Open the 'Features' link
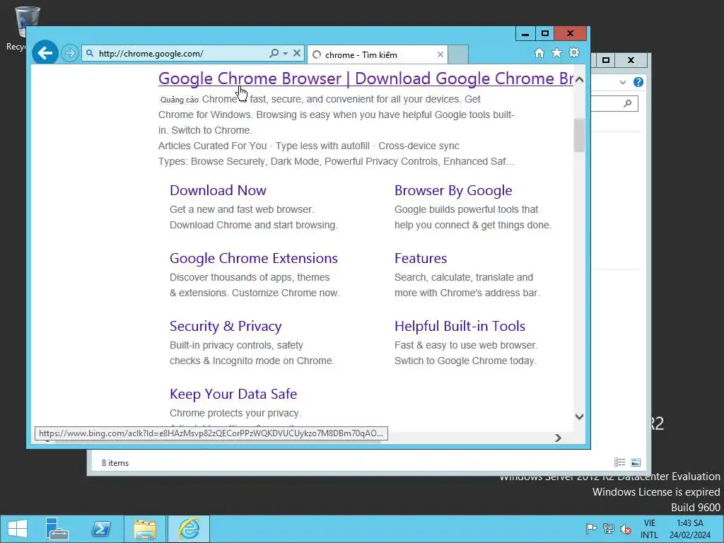Image resolution: width=724 pixels, height=543 pixels. [421, 258]
